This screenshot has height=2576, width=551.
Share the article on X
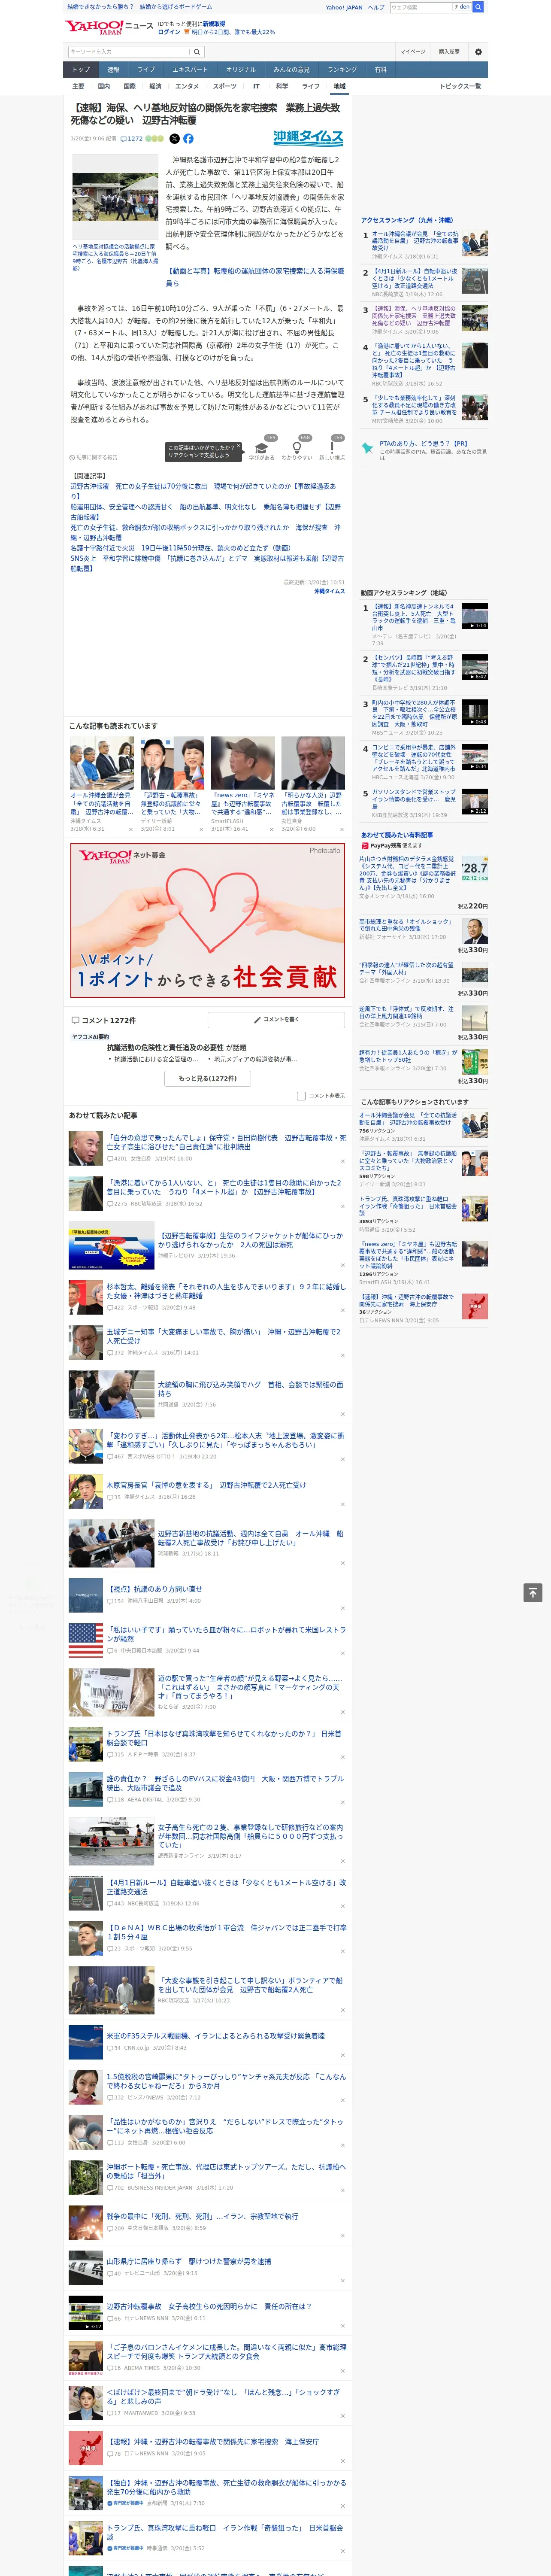(174, 139)
